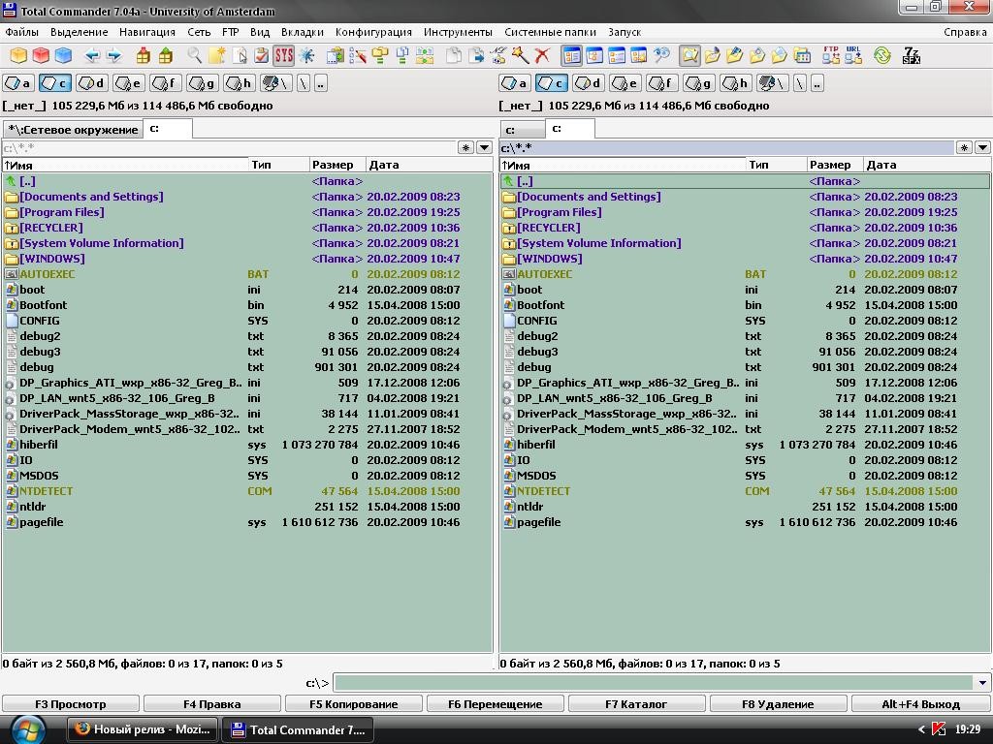Switch right panel to drive h
Image resolution: width=993 pixels, height=744 pixels.
736,83
